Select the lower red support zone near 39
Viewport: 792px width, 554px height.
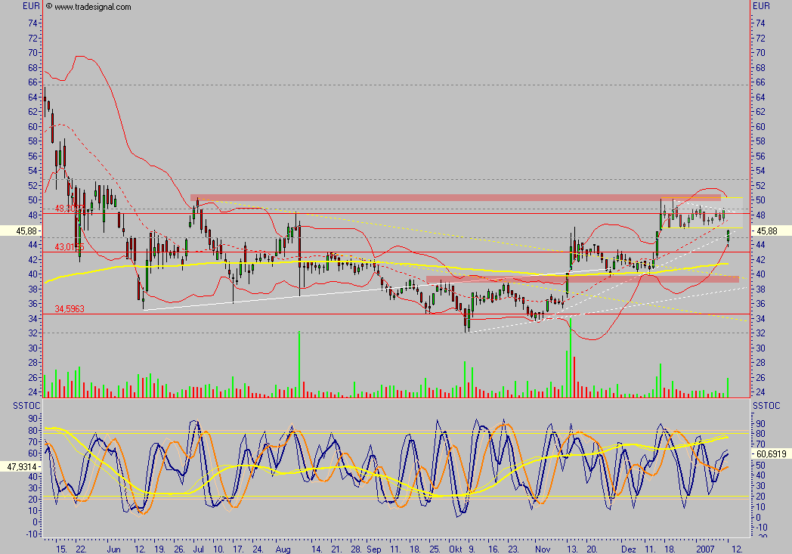coord(582,279)
